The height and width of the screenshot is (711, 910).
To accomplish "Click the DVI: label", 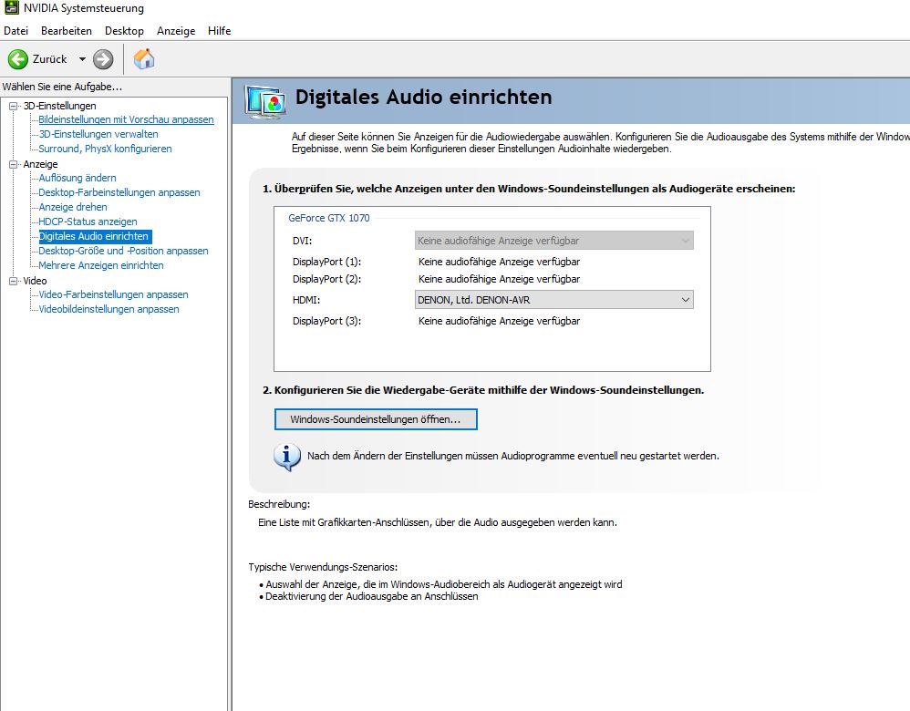I will pos(303,241).
